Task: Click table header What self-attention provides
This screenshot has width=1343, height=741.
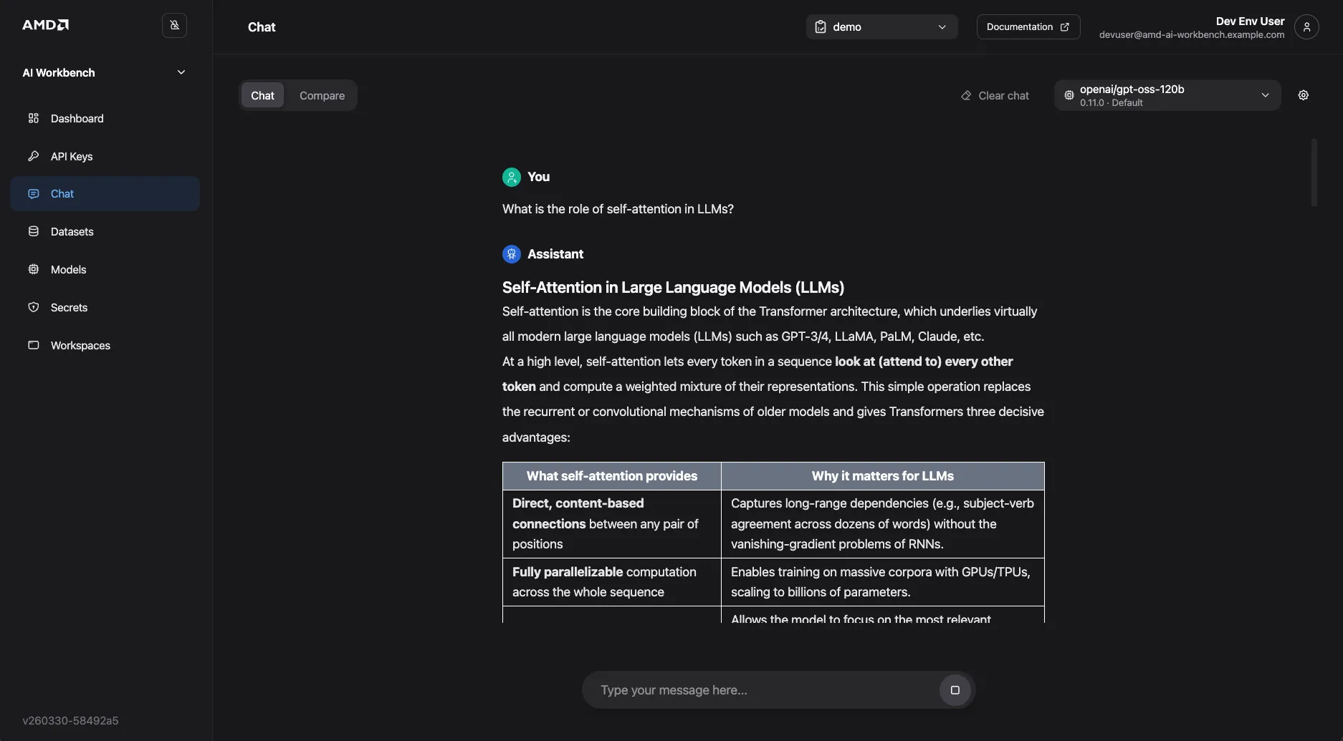Action: pos(611,476)
